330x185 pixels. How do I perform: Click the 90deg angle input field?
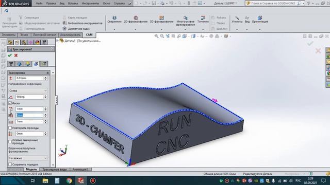(29, 97)
